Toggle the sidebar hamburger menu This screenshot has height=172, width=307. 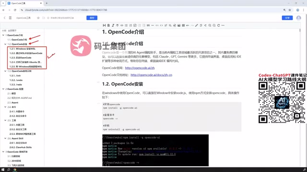tap(10, 18)
